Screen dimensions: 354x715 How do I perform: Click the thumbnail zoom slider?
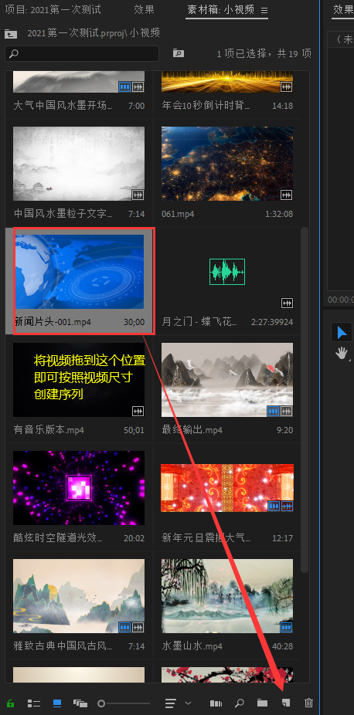pyautogui.click(x=124, y=703)
